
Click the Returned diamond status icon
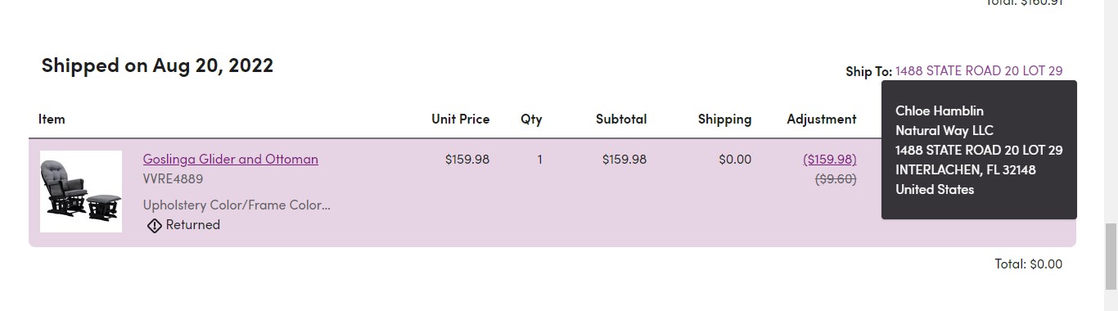coord(154,225)
